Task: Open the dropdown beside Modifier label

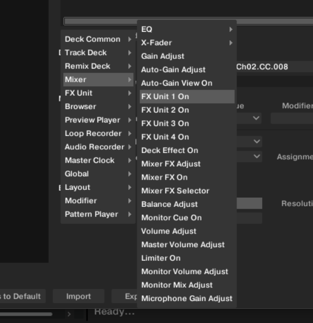Action: (249, 118)
